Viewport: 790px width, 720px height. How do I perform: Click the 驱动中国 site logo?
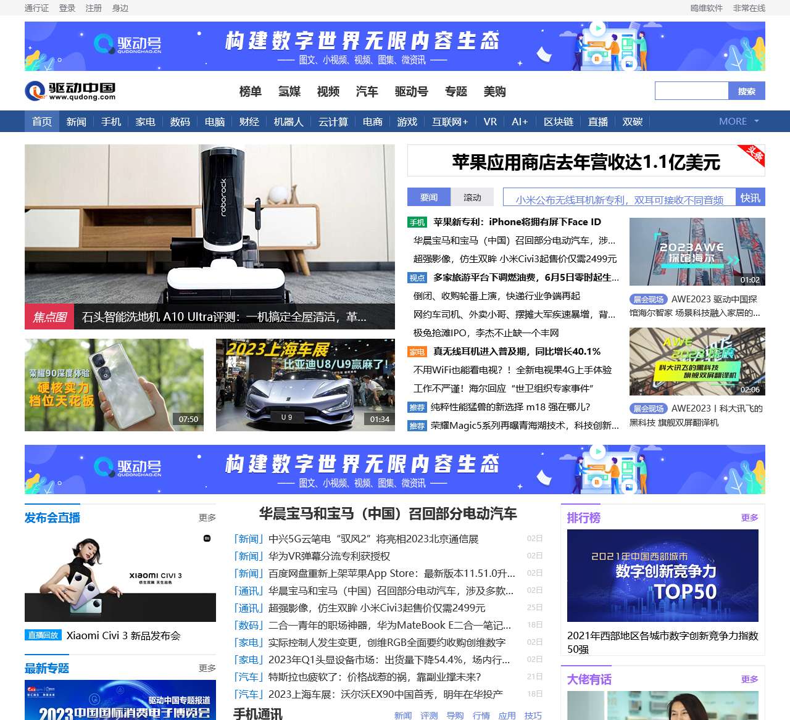[70, 91]
